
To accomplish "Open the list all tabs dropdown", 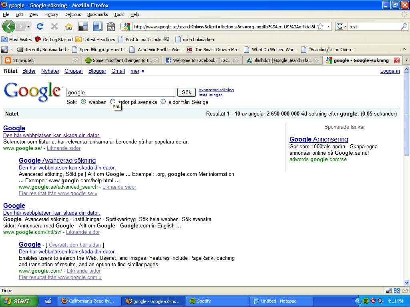I will click(x=406, y=60).
